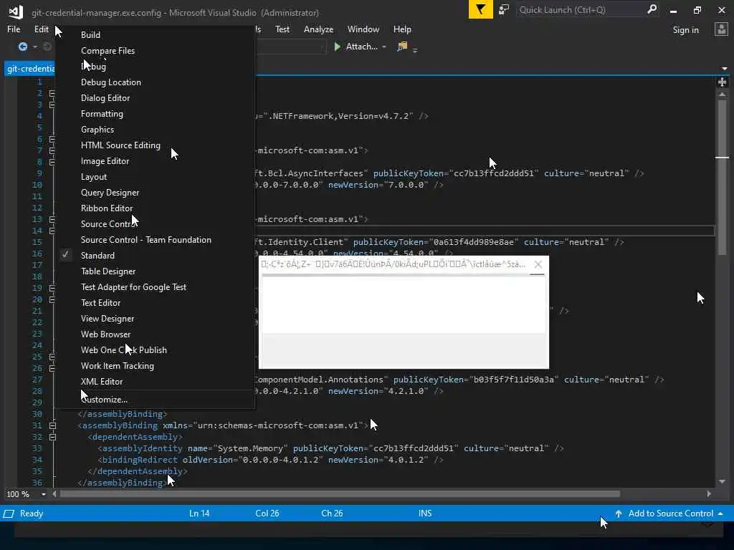The height and width of the screenshot is (550, 734).
Task: Open the File menu
Action: click(x=14, y=29)
